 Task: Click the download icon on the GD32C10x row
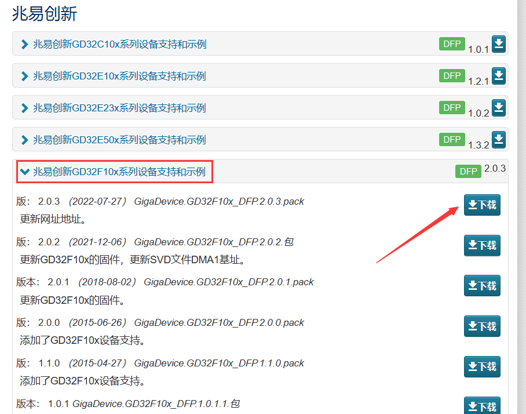coord(499,43)
